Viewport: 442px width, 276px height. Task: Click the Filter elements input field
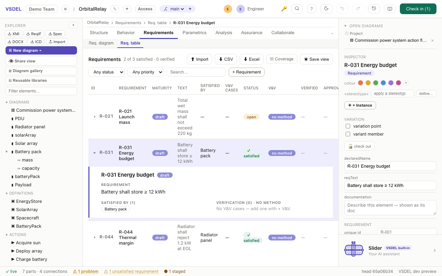(41, 91)
